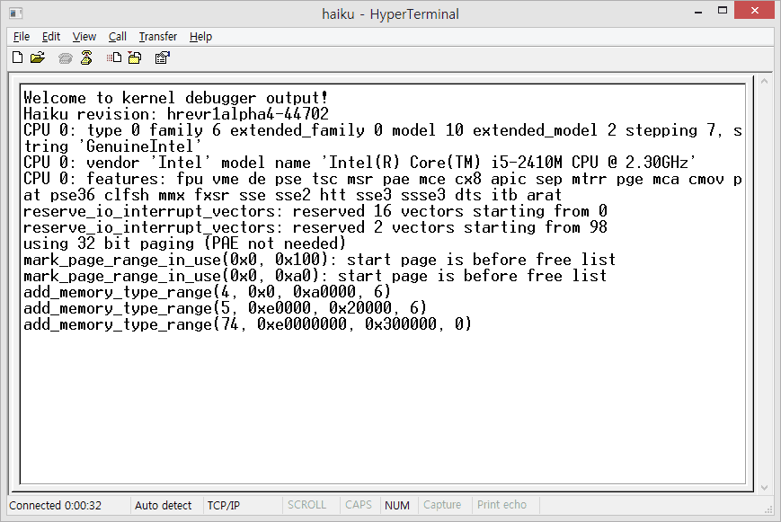The height and width of the screenshot is (522, 781).
Task: Click the scroll up arrow of terminal scrollbar
Action: (764, 84)
